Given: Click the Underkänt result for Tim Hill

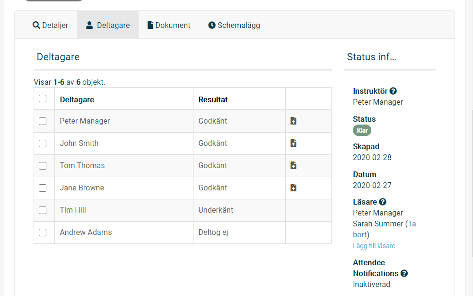Looking at the screenshot, I should coord(216,210).
